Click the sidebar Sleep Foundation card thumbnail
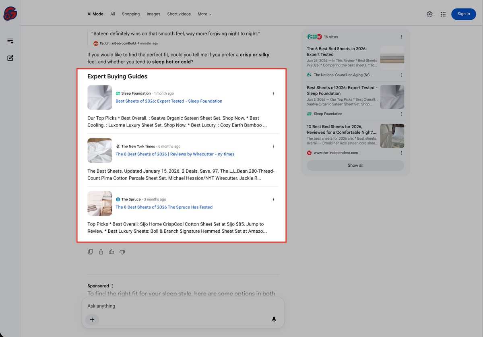 coord(392,97)
